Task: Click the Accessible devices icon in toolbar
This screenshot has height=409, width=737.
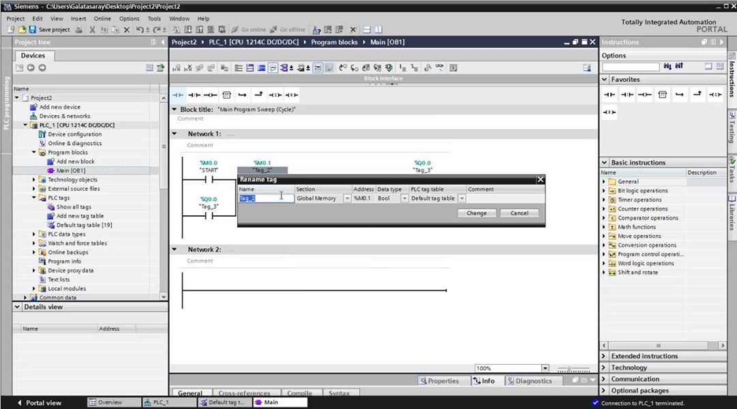Action: click(x=316, y=29)
